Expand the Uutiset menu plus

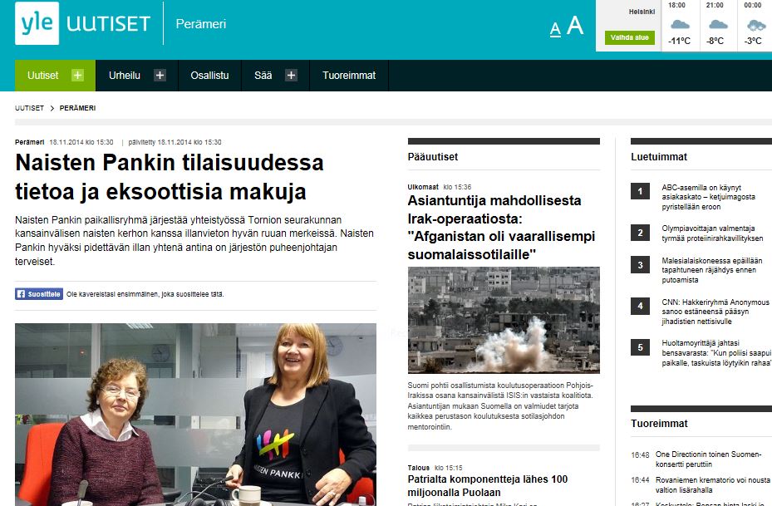78,76
